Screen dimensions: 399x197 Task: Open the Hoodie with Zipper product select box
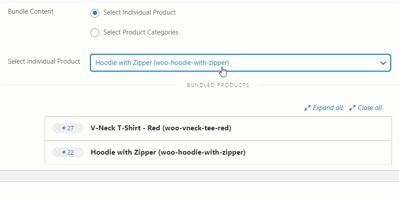coord(241,63)
